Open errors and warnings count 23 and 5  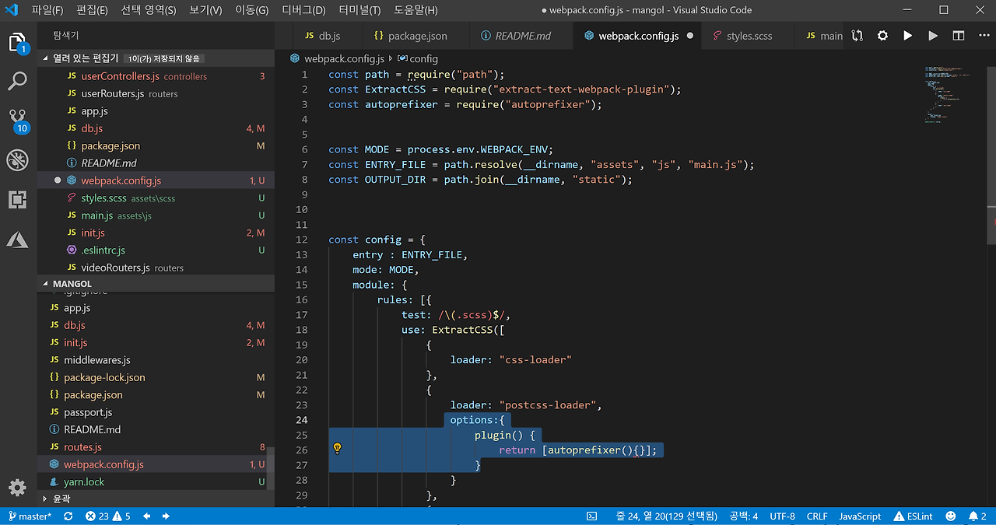tap(108, 516)
